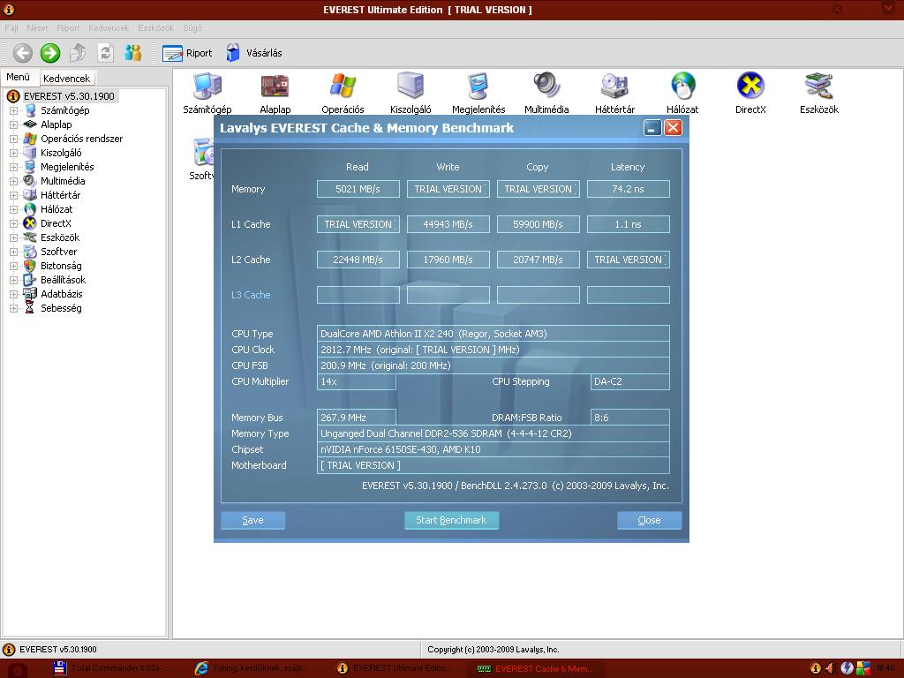Image resolution: width=904 pixels, height=678 pixels.
Task: Select Eszközök in the tree
Action: coord(60,237)
